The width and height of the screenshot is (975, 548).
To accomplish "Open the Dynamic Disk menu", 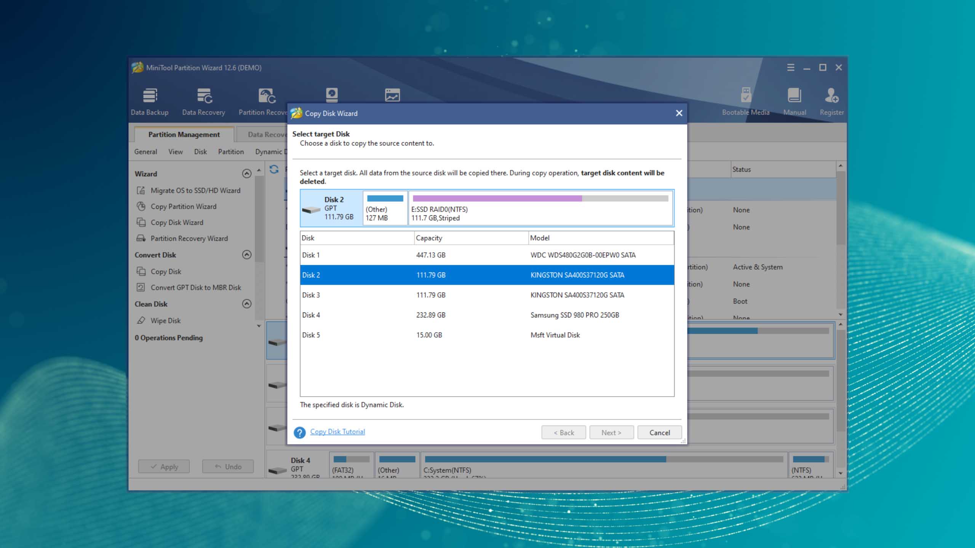I will tap(271, 151).
